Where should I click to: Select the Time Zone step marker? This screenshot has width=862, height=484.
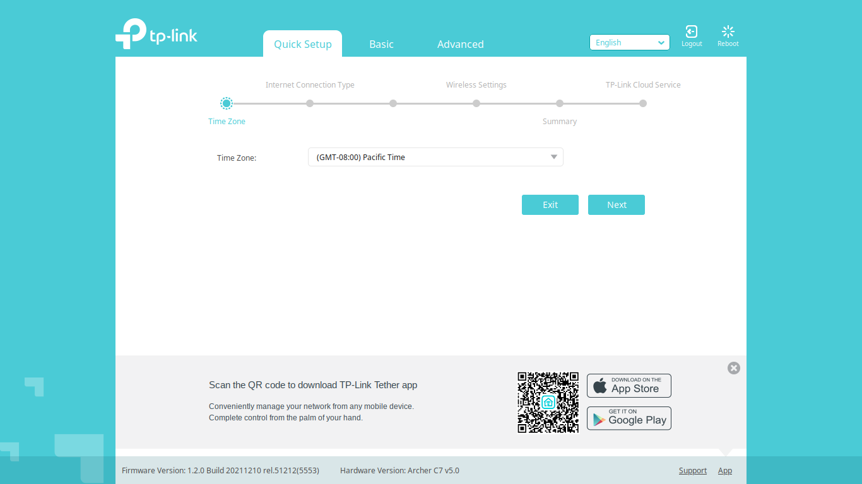pos(227,103)
